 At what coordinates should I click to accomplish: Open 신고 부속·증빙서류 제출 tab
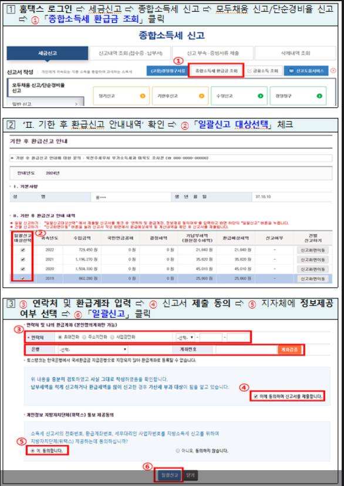click(213, 53)
